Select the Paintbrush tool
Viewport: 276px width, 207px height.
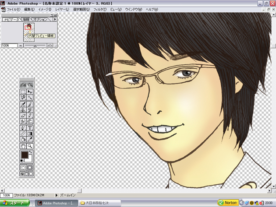coord(30,104)
